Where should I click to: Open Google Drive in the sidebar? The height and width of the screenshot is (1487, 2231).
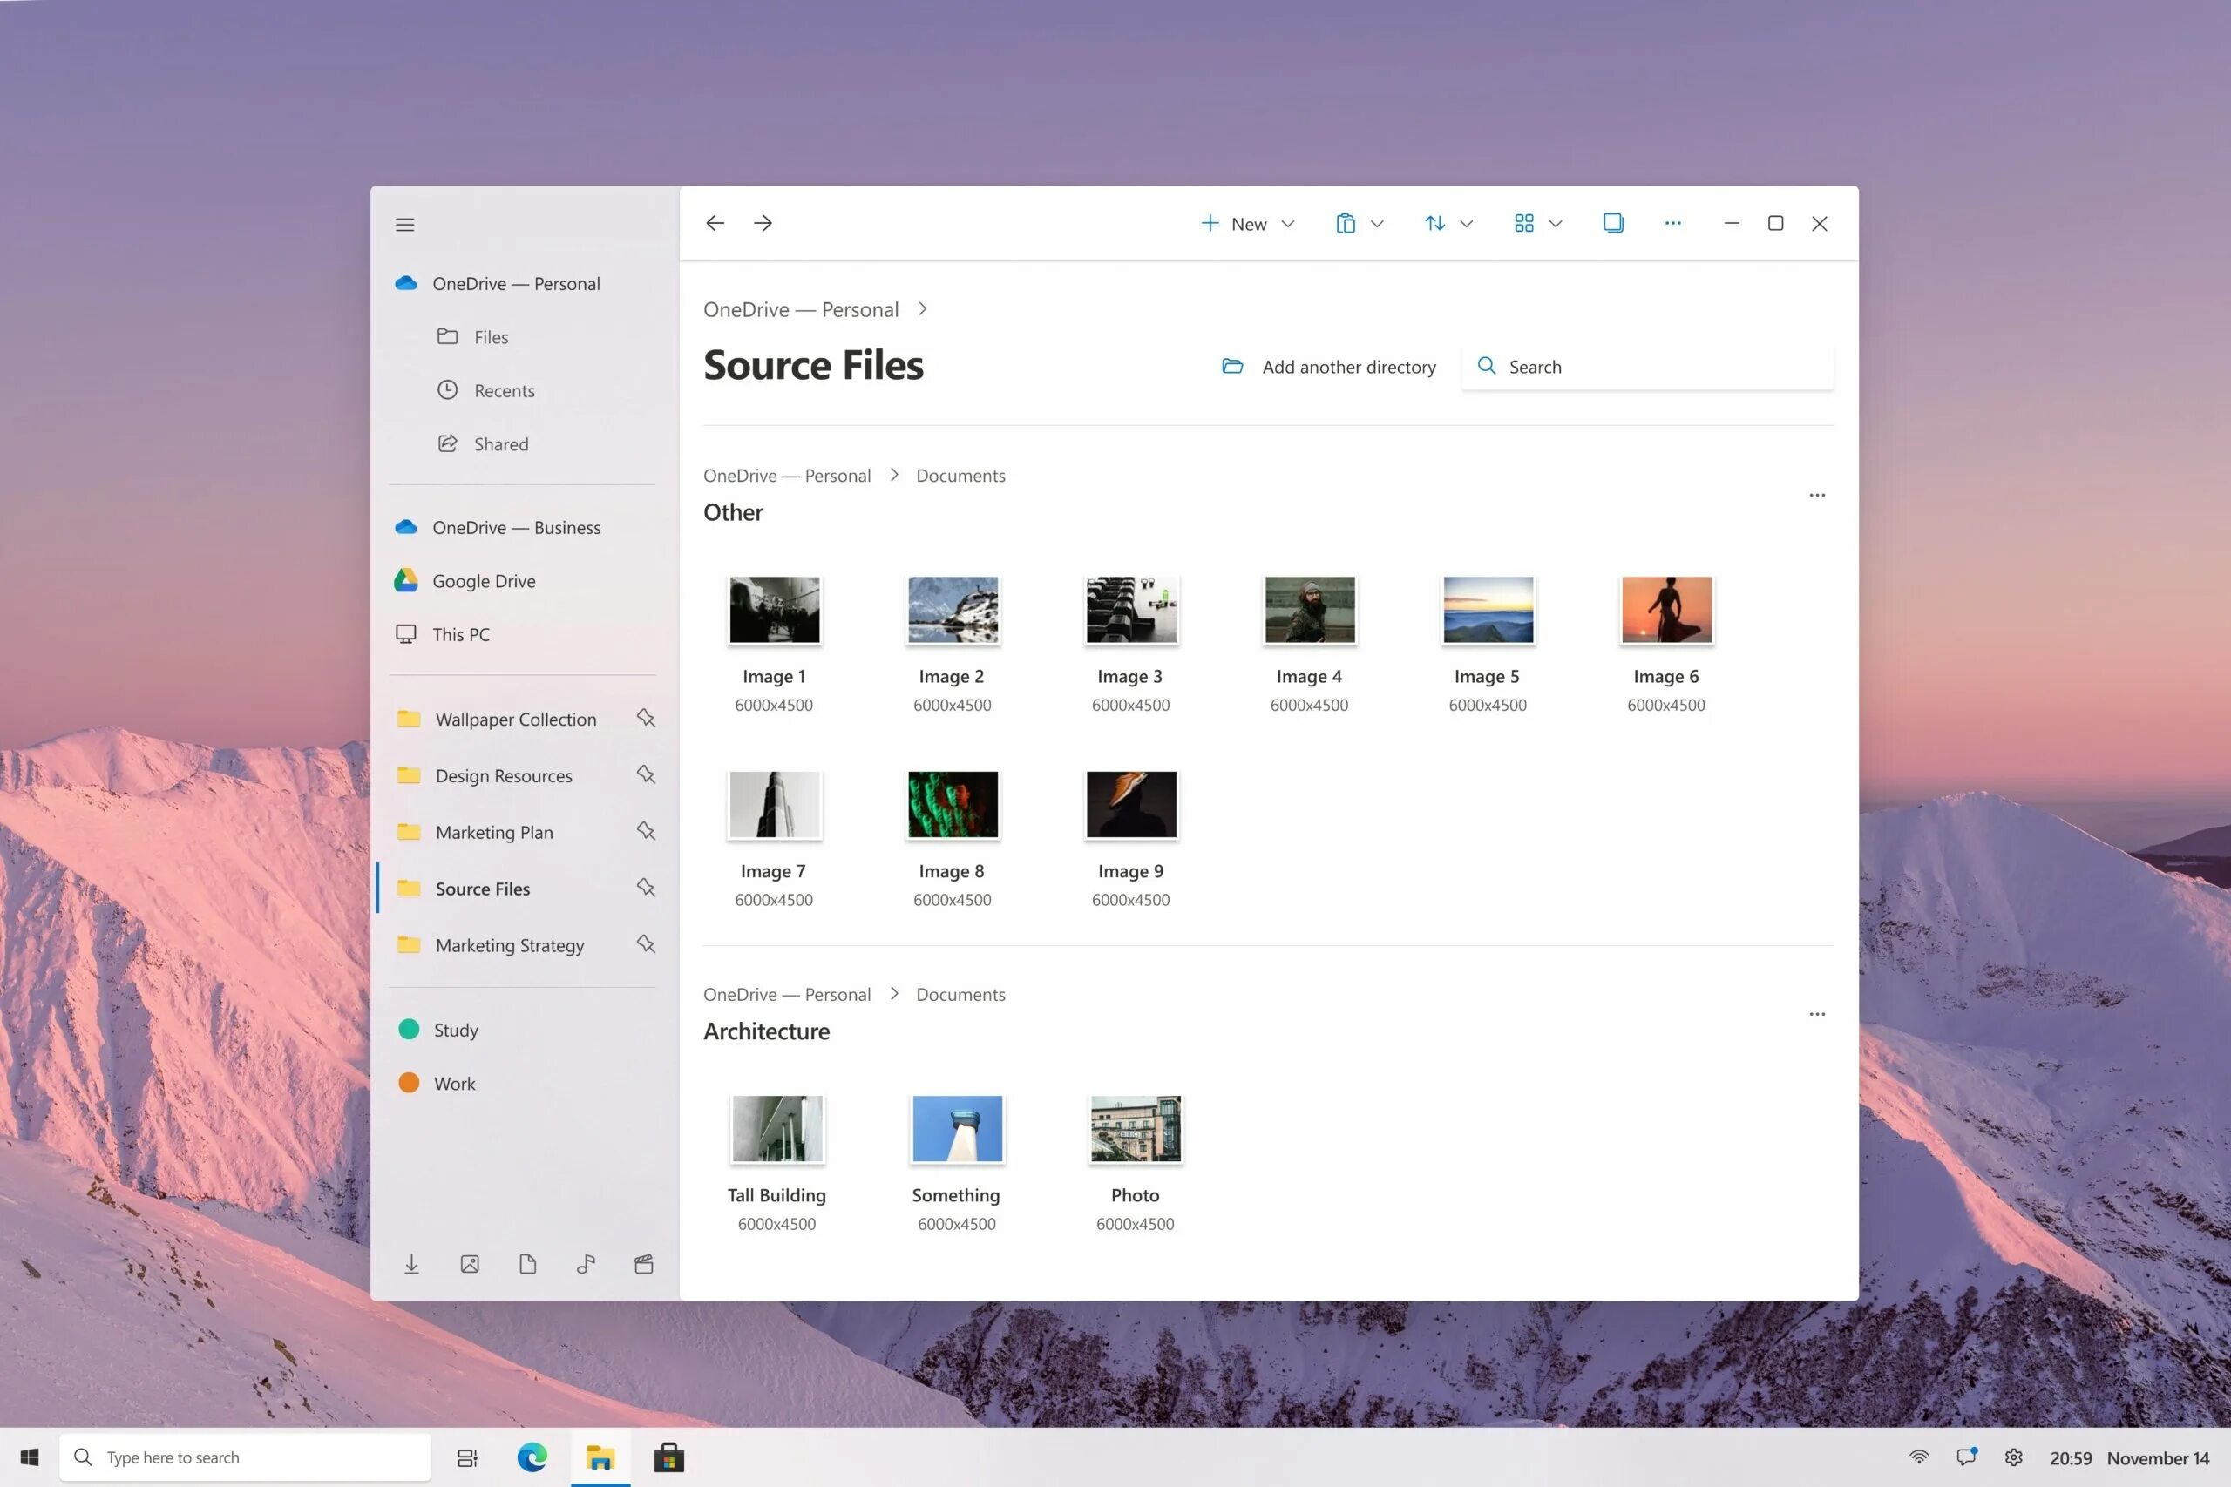click(x=483, y=581)
